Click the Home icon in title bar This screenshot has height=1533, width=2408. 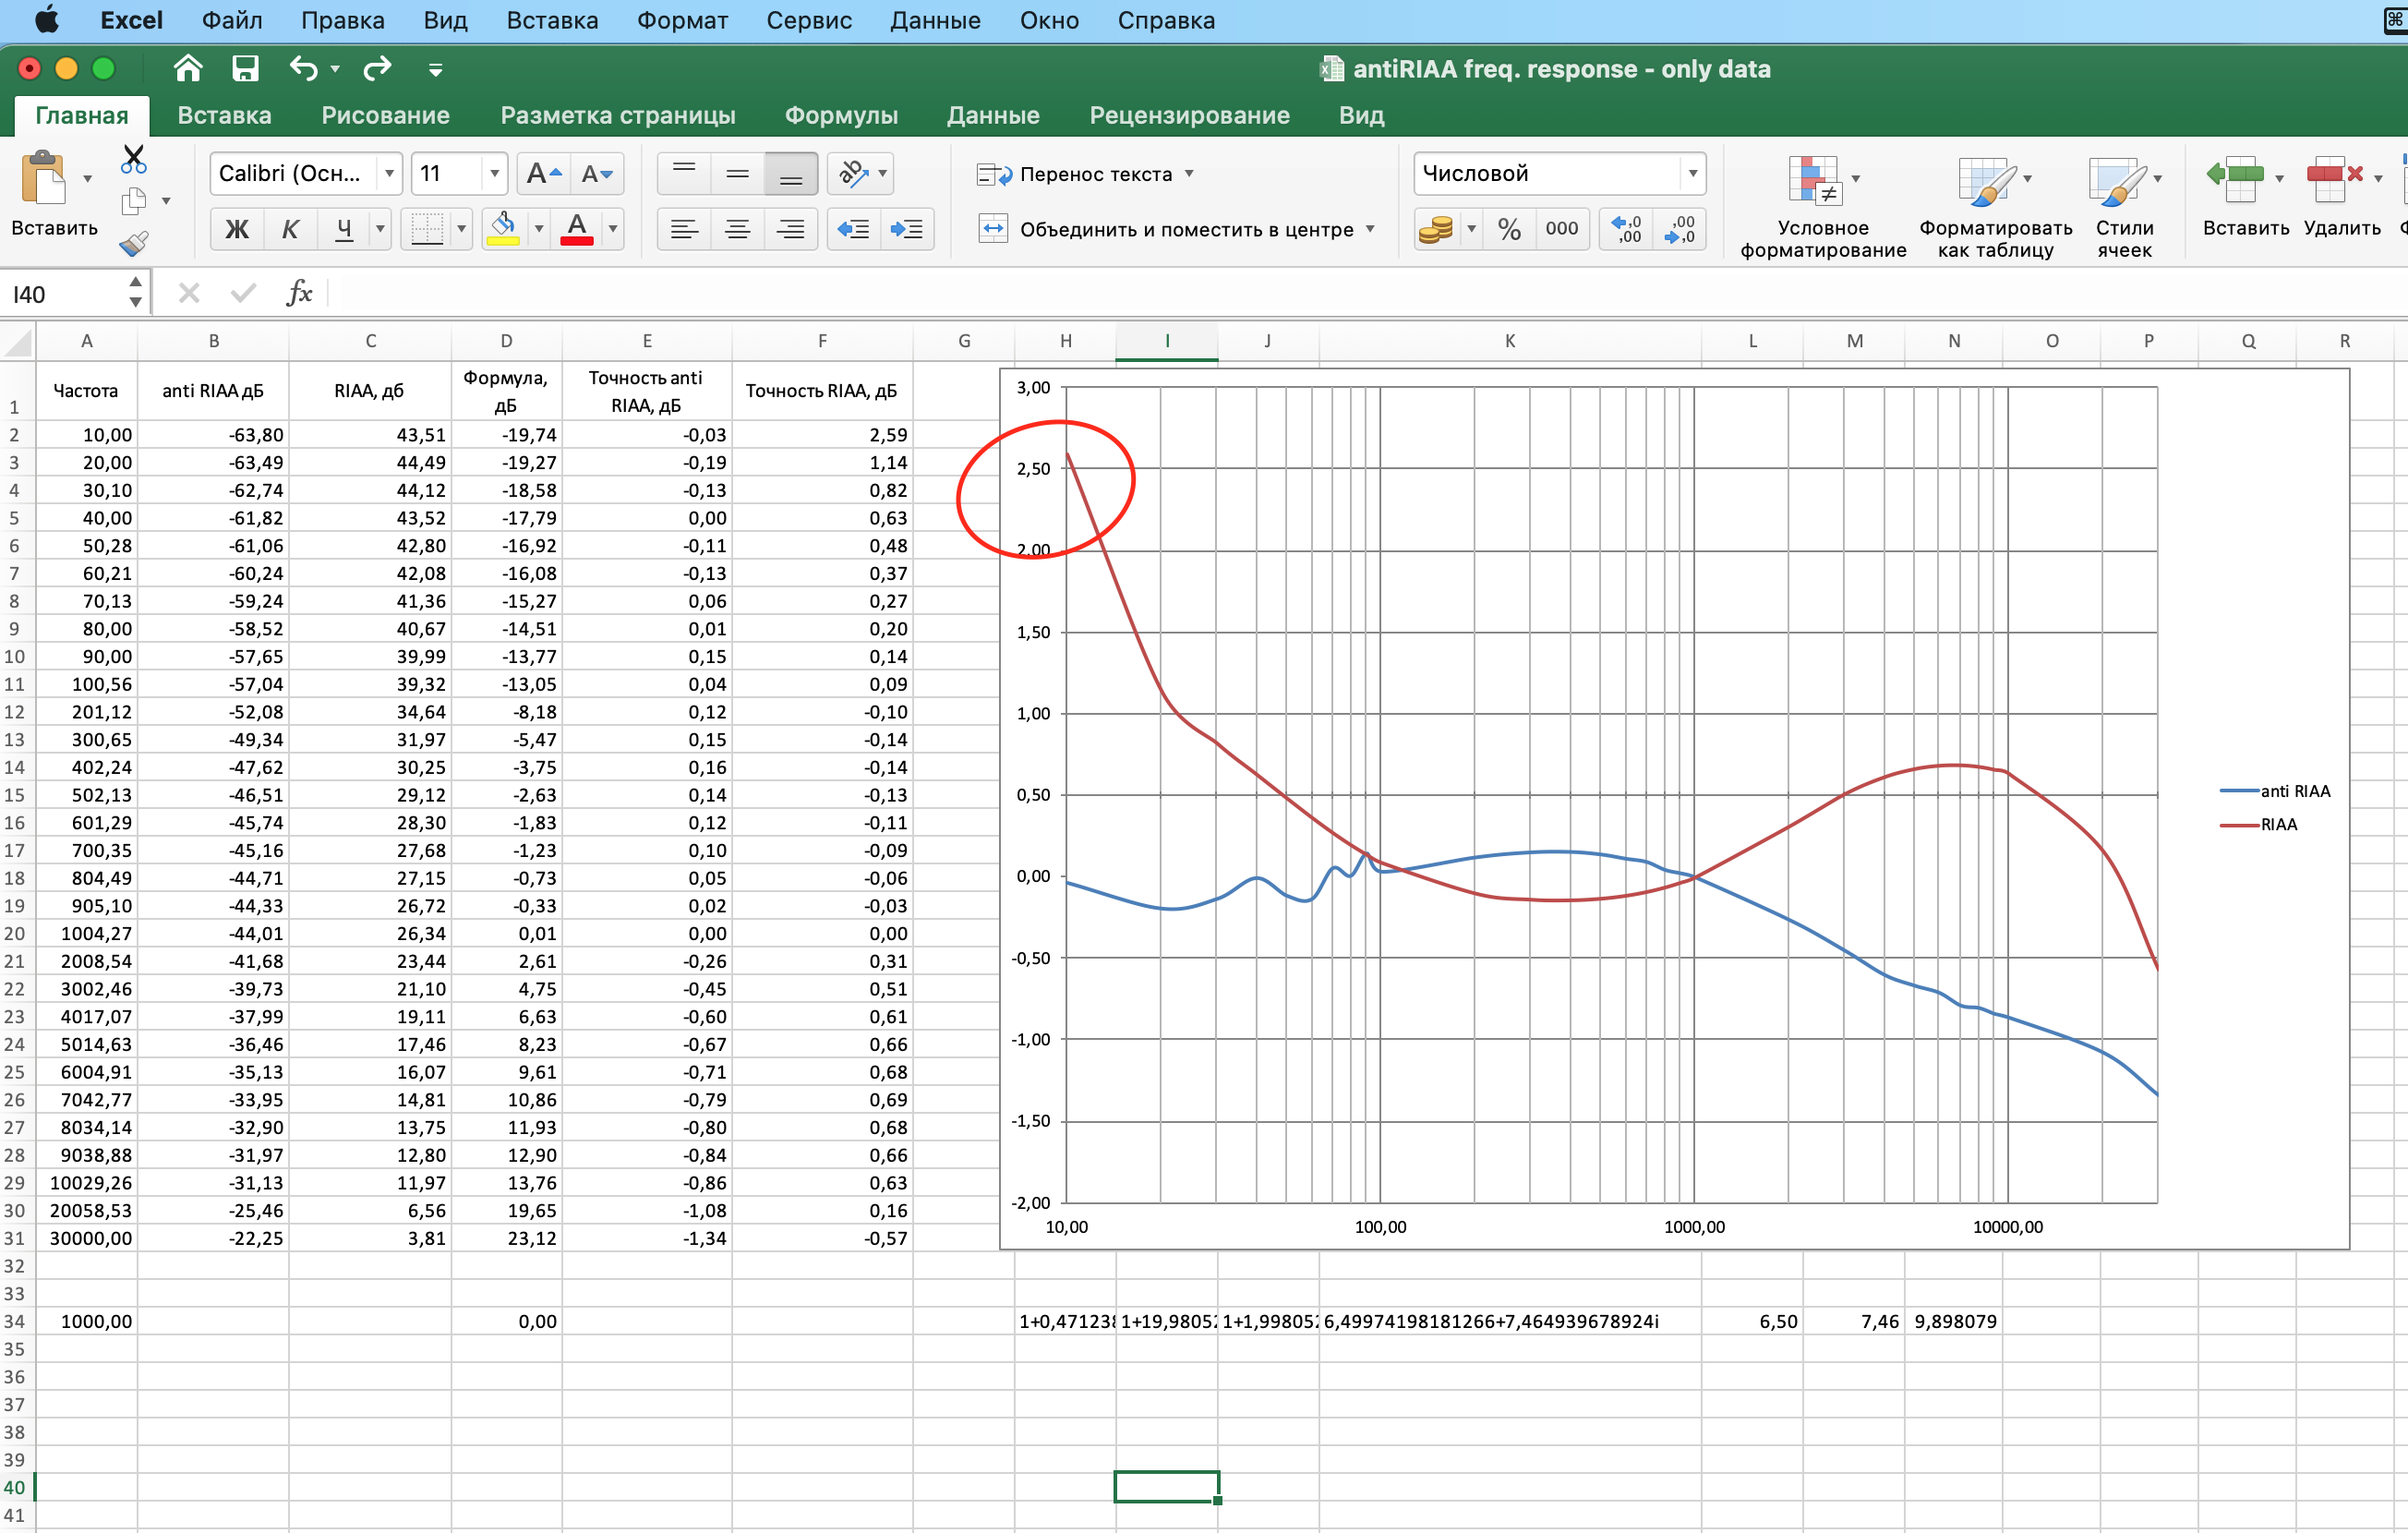[188, 68]
